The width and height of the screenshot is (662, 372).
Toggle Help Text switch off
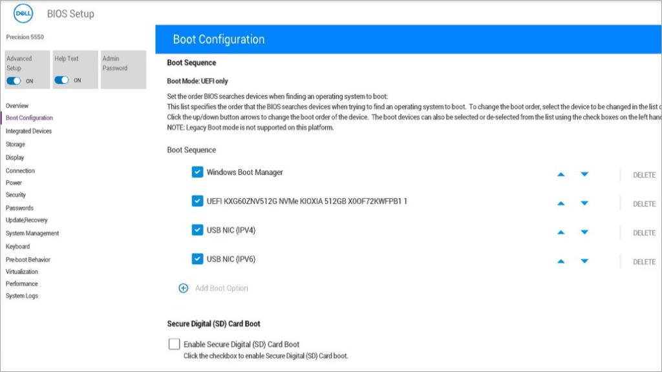pyautogui.click(x=62, y=81)
